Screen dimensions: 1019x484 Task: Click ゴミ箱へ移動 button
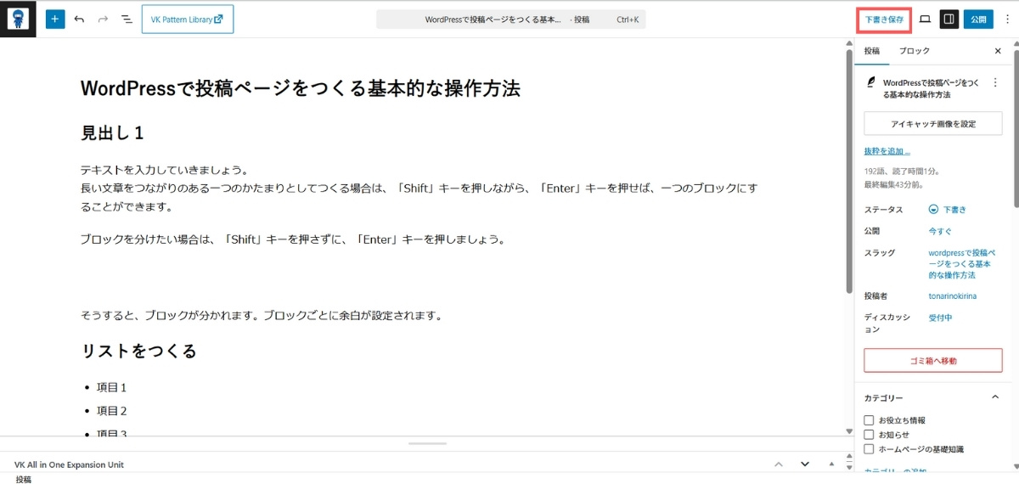933,361
